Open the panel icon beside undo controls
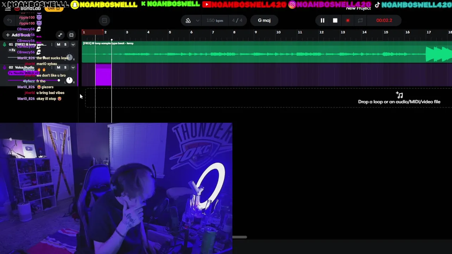 [x=105, y=20]
